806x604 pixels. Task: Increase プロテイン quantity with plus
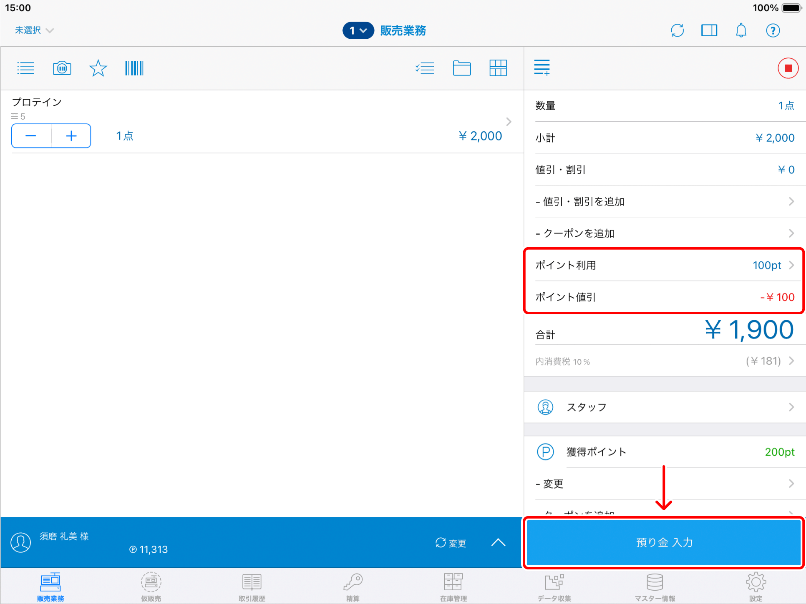[71, 136]
